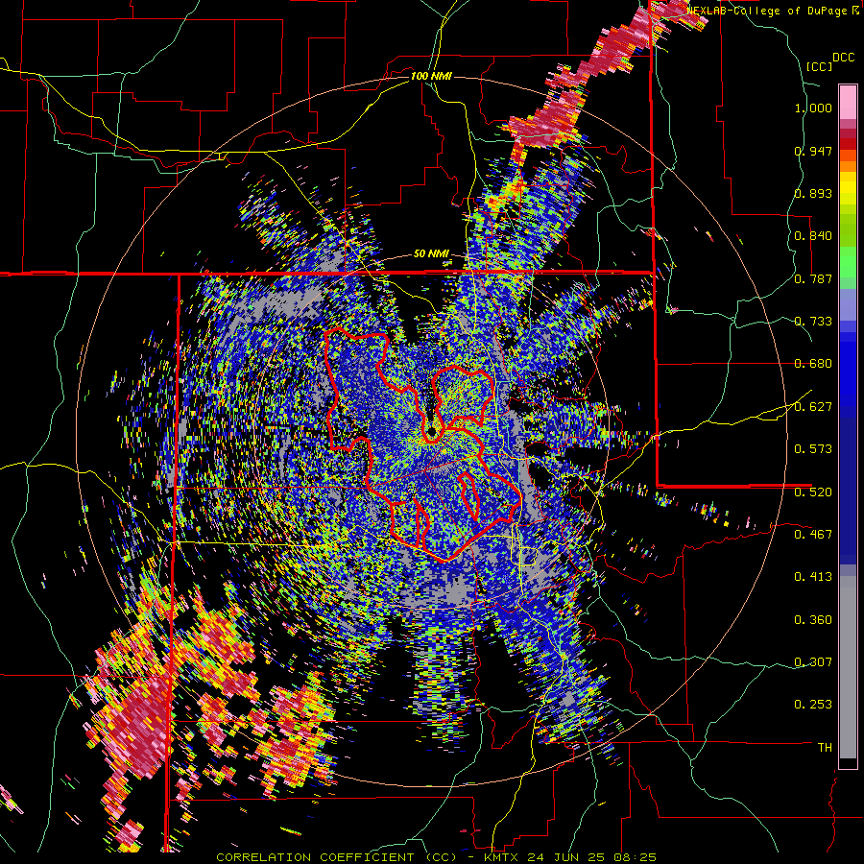Select the 0.253 scale value
This screenshot has width=864, height=864.
[813, 705]
